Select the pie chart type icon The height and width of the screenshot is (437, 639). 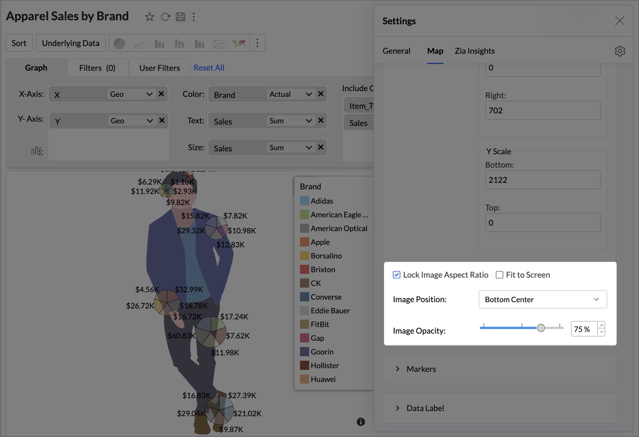pyautogui.click(x=119, y=43)
